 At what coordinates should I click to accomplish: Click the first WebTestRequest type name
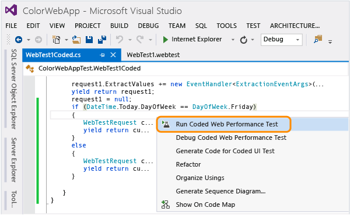(x=110, y=122)
